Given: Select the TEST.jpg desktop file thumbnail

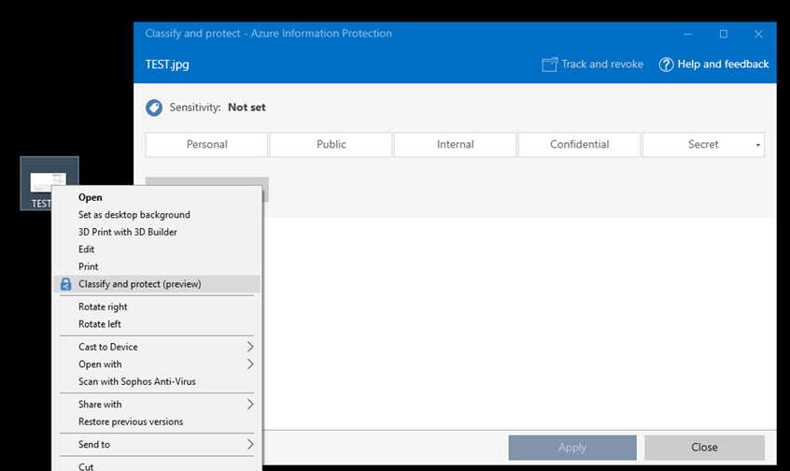Looking at the screenshot, I should coord(49,182).
